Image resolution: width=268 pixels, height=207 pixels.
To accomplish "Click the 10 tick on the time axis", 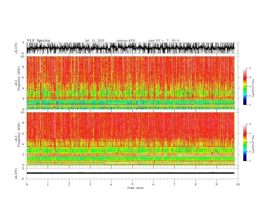I will pos(238,184).
